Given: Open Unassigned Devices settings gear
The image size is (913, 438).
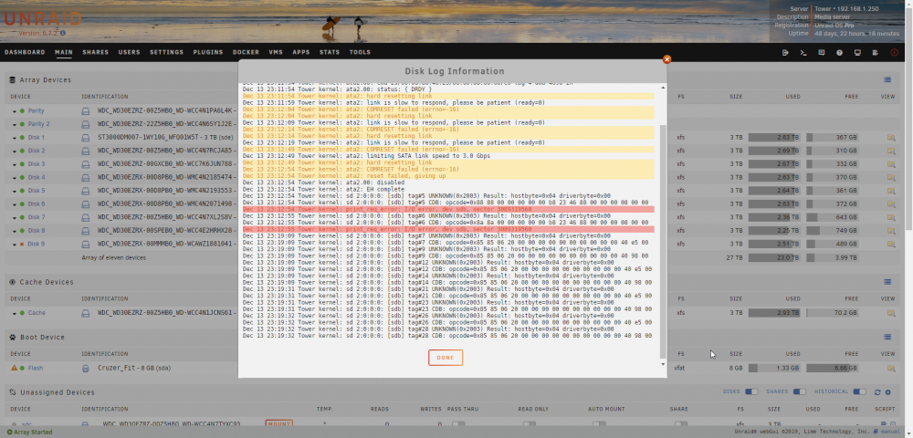Looking at the screenshot, I should (888, 392).
